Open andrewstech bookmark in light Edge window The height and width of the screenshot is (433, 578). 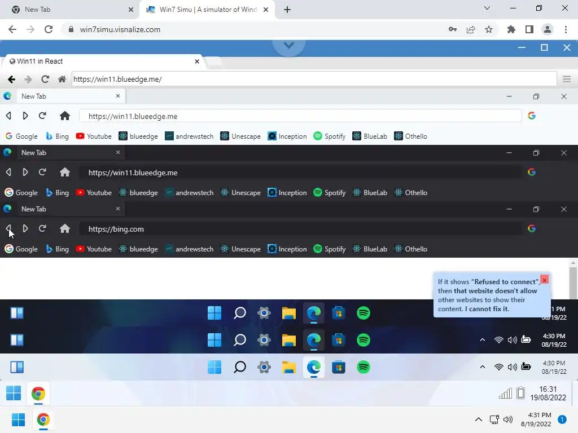click(x=189, y=136)
